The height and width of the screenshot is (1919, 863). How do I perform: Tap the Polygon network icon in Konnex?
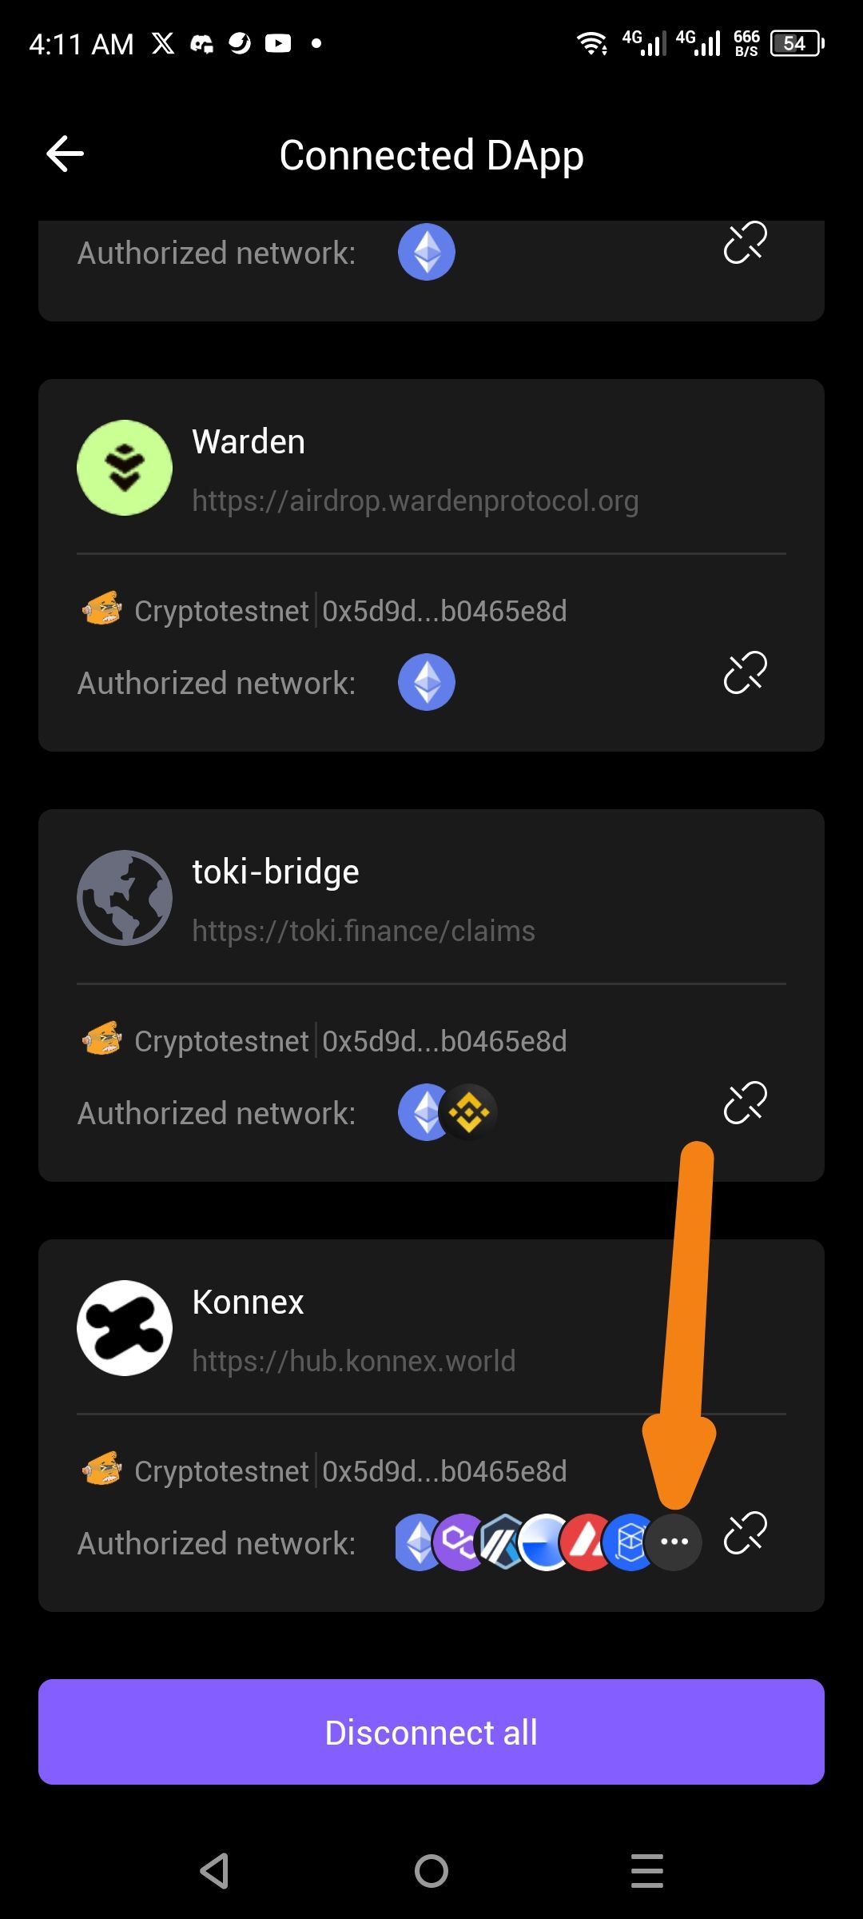460,1542
